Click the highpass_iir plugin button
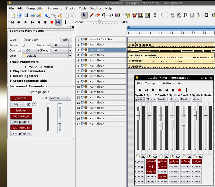This screenshot has width=215, height=187. click(21, 116)
